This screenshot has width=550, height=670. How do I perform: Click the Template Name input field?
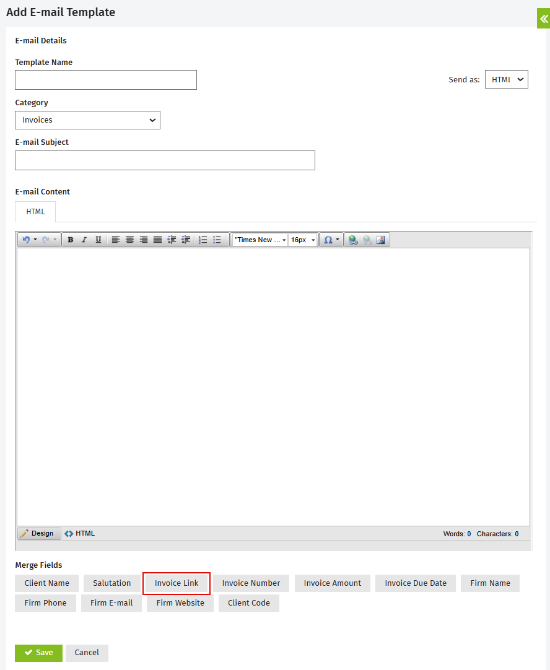click(x=106, y=80)
